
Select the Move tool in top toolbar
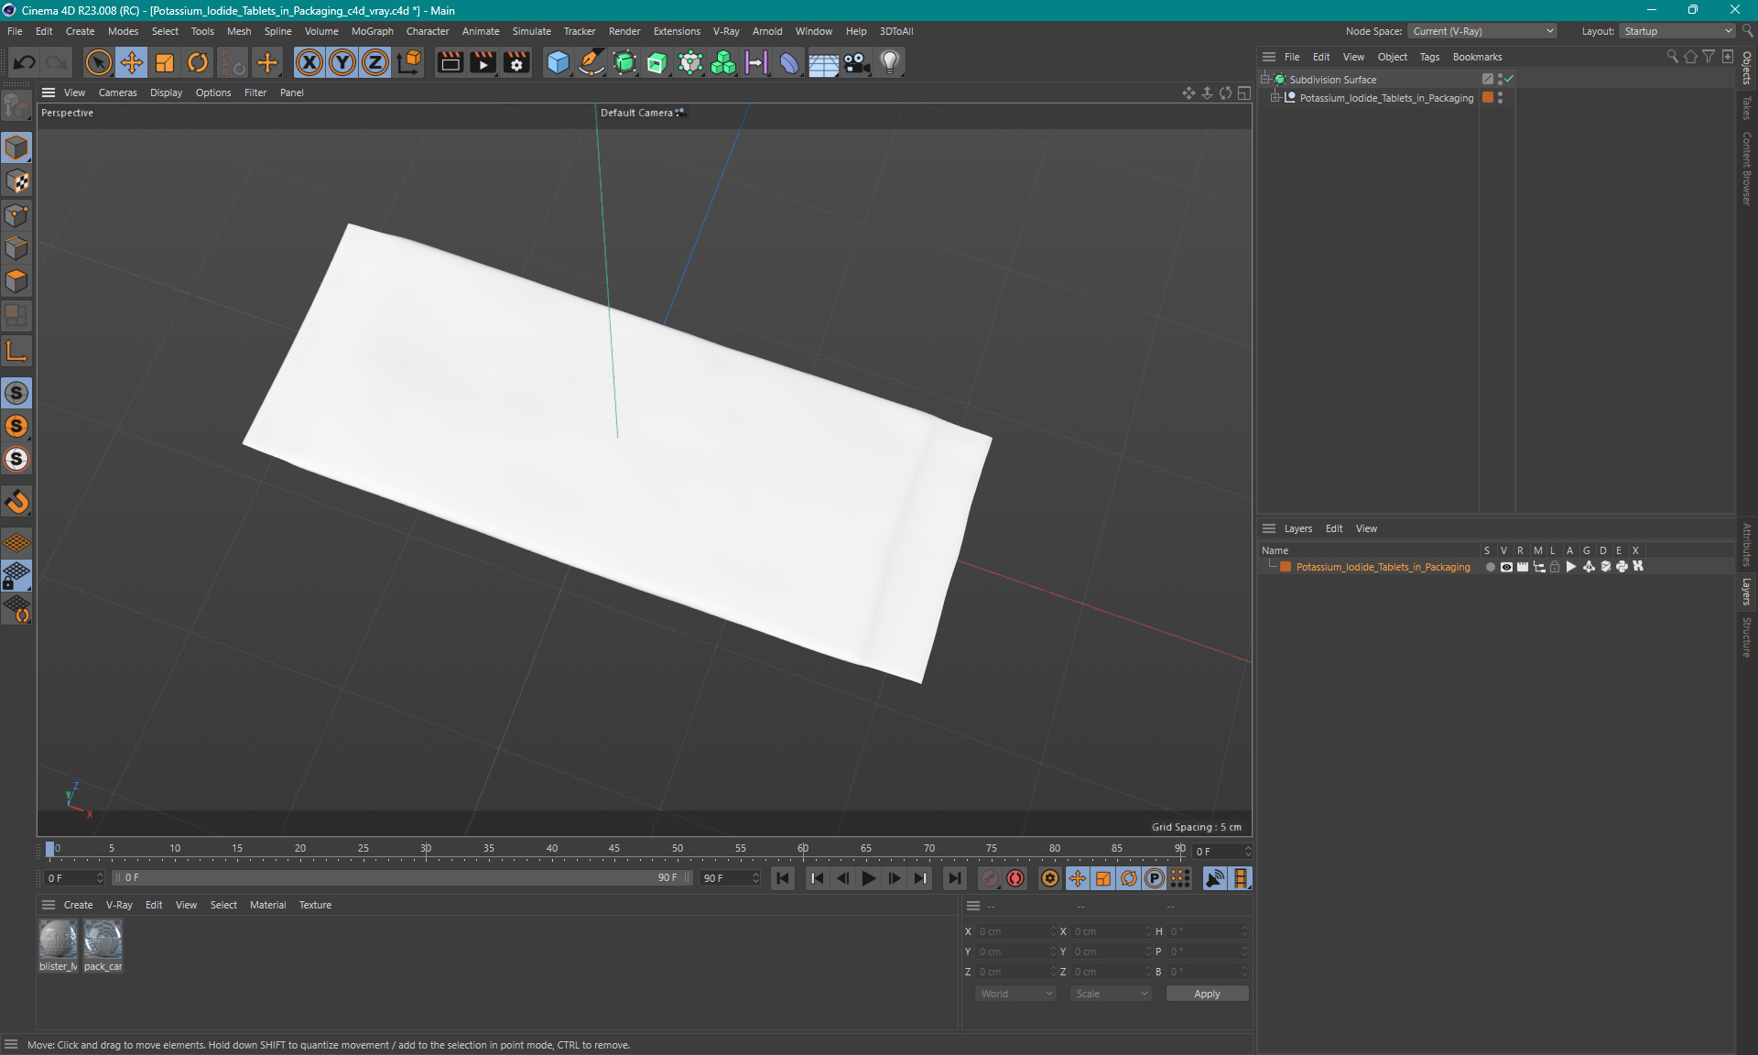pyautogui.click(x=132, y=62)
